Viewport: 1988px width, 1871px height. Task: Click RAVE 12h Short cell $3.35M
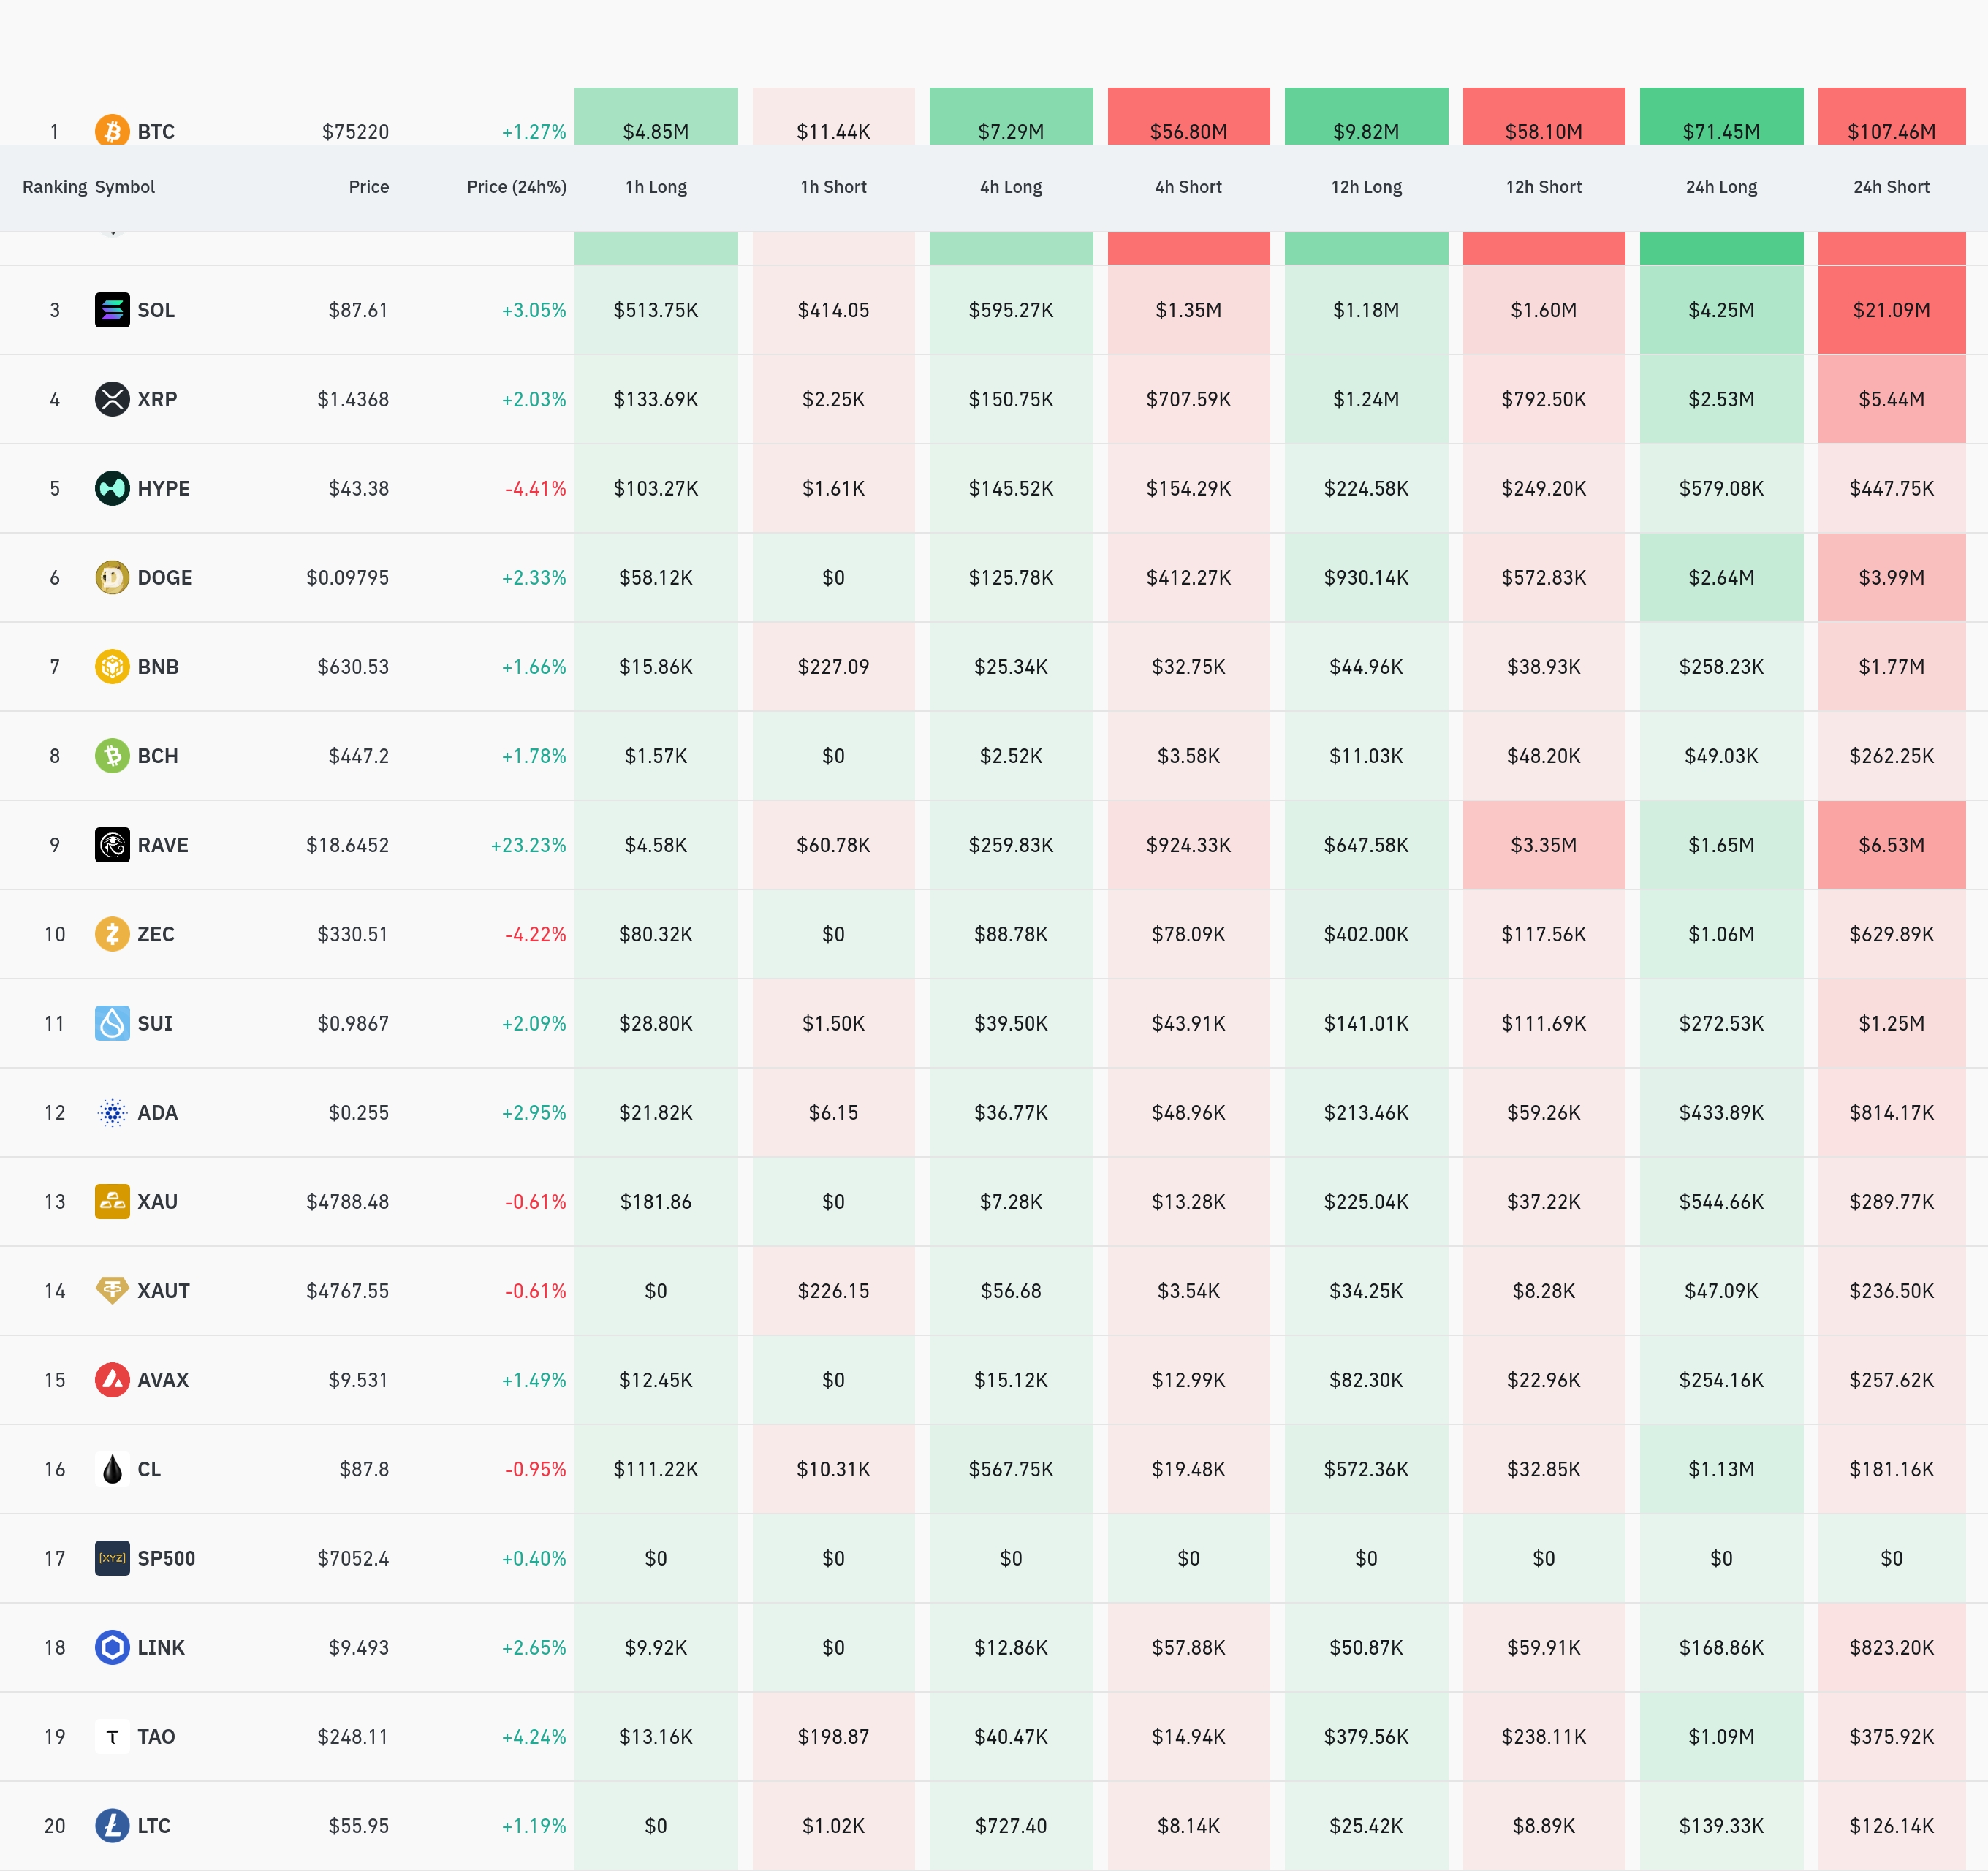[x=1543, y=845]
